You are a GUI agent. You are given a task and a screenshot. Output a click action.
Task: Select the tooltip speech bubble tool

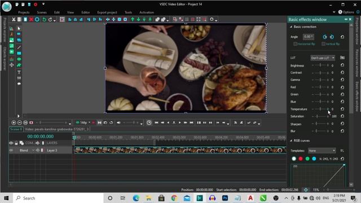[19, 84]
